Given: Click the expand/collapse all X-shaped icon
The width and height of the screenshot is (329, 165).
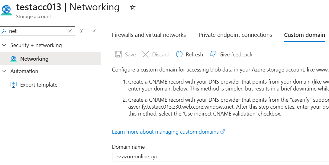Looking at the screenshot, I should pyautogui.click(x=82, y=31).
